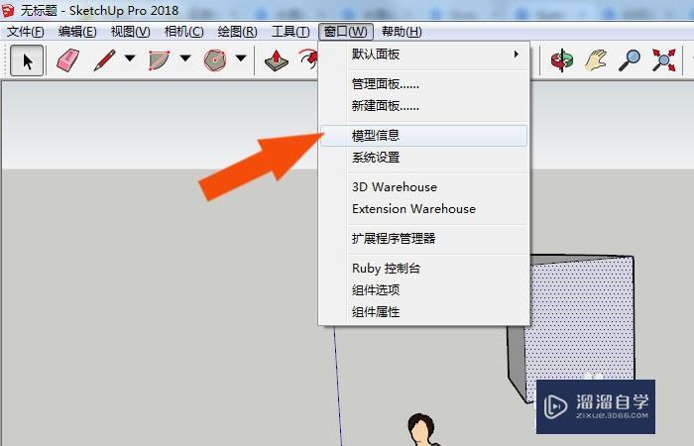Activate the Pan hand tool
694x446 pixels.
point(596,60)
